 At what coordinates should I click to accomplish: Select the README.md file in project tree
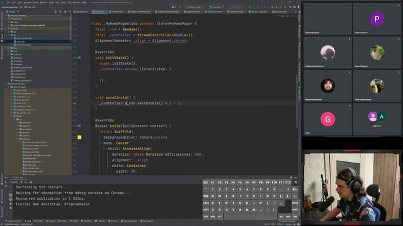(18, 77)
